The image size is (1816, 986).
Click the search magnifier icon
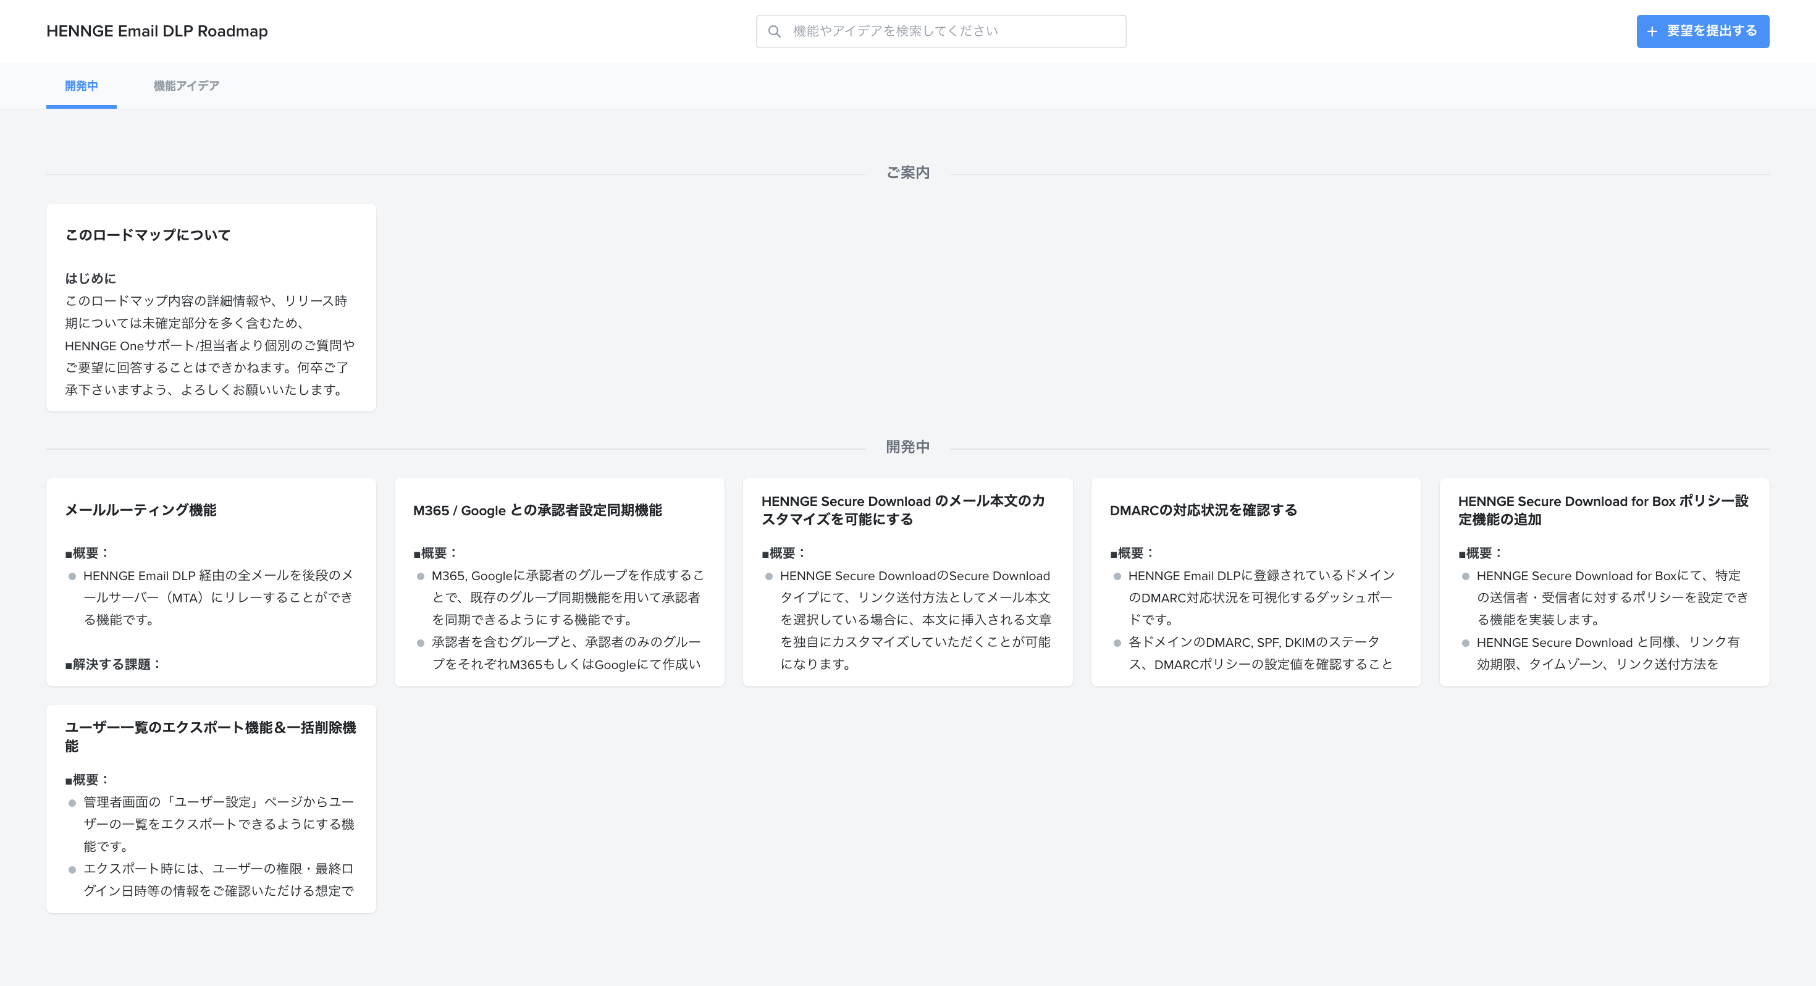[774, 32]
